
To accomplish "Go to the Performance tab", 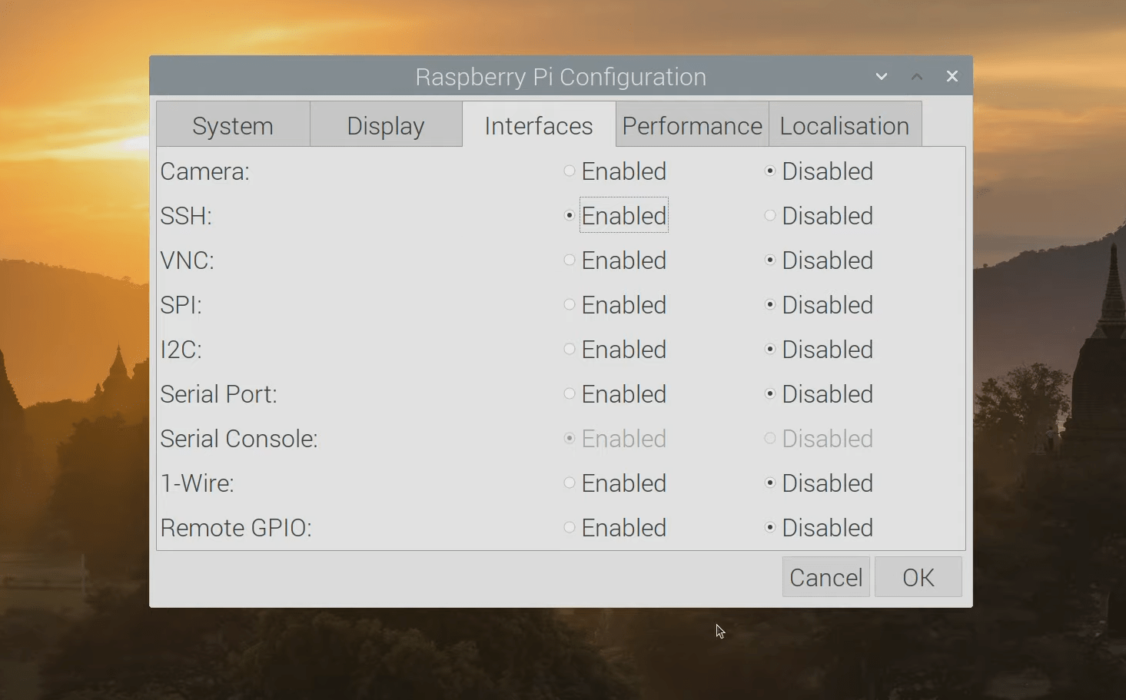I will click(692, 124).
